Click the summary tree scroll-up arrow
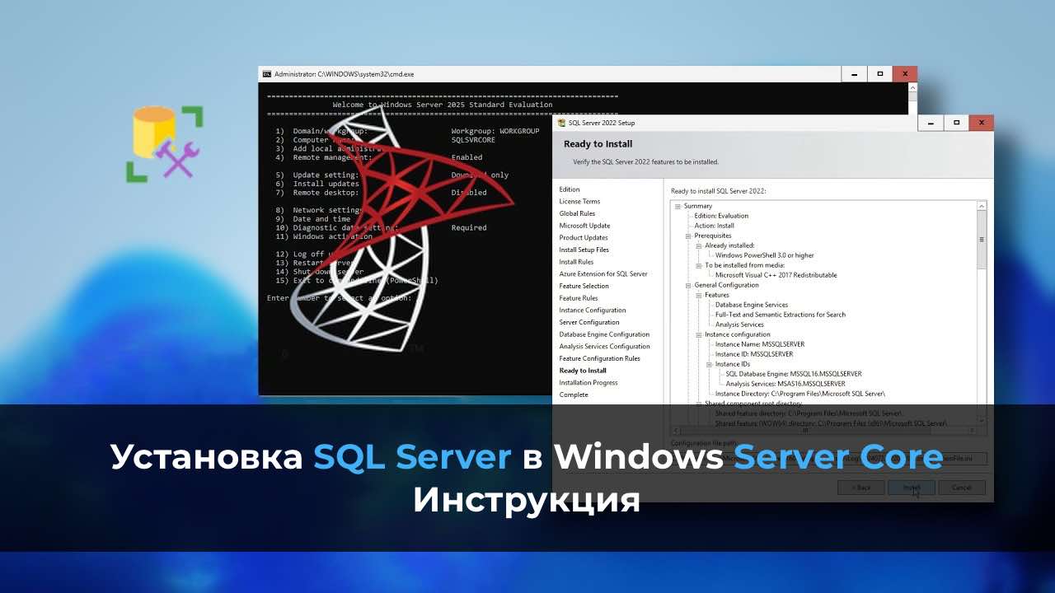The image size is (1055, 593). coord(982,206)
